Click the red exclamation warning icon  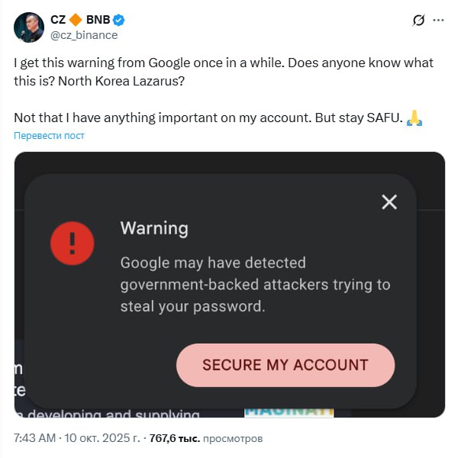[x=73, y=244]
